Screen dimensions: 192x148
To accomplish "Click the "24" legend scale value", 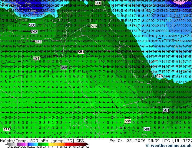I will (65, 147).
